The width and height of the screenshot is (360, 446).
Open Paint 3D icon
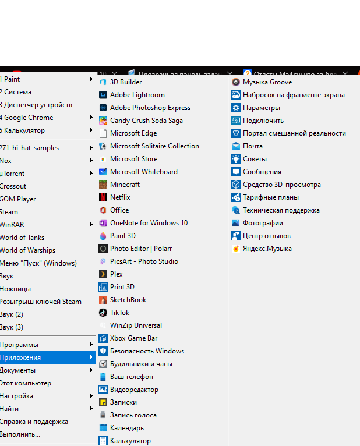pos(103,235)
